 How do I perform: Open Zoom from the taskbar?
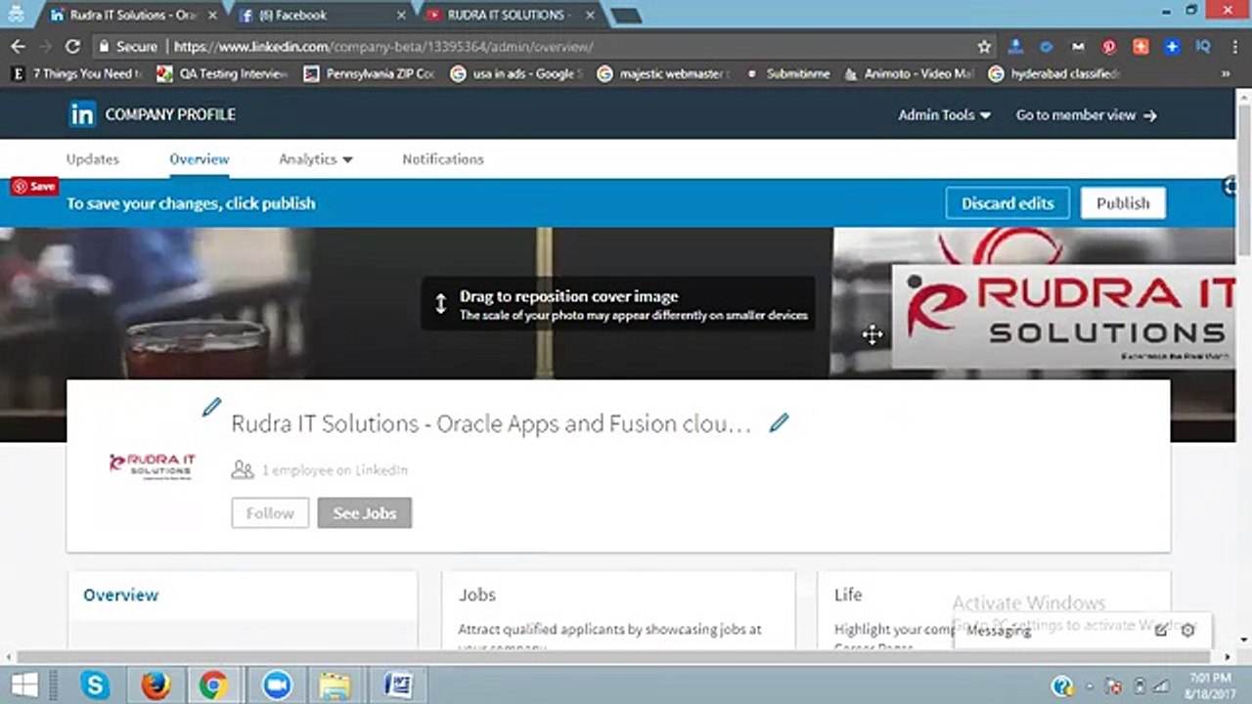click(x=277, y=684)
